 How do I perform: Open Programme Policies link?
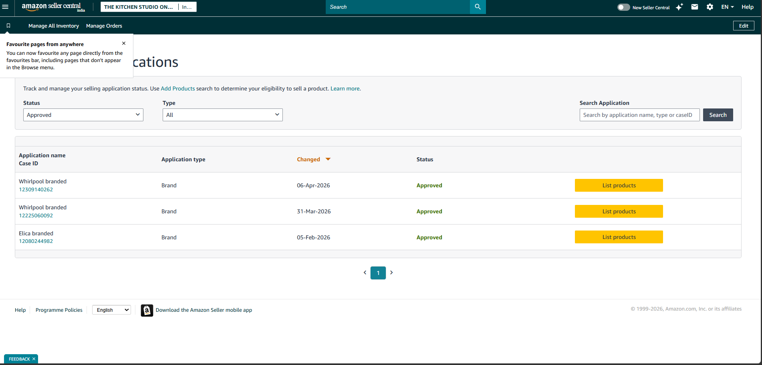59,310
